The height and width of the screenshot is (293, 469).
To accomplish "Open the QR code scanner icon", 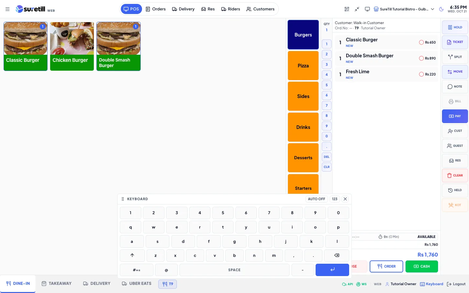I will click(347, 9).
